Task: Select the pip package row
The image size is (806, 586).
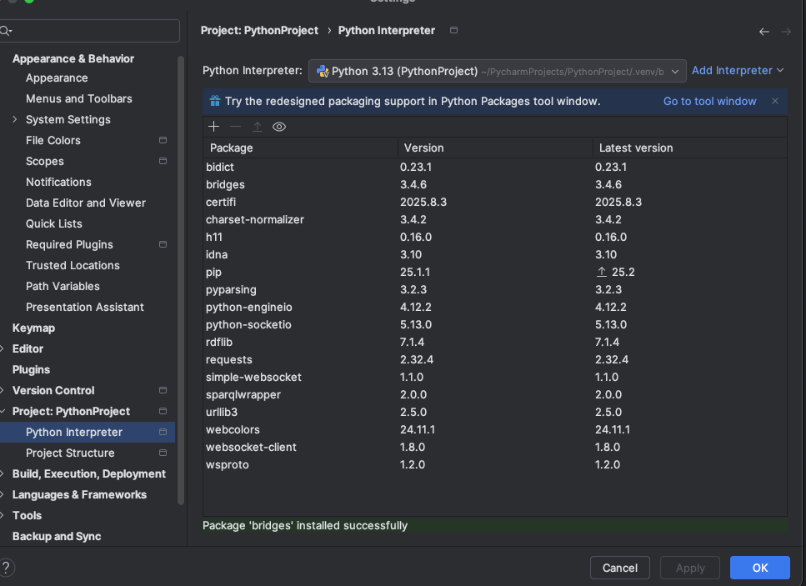Action: [495, 272]
